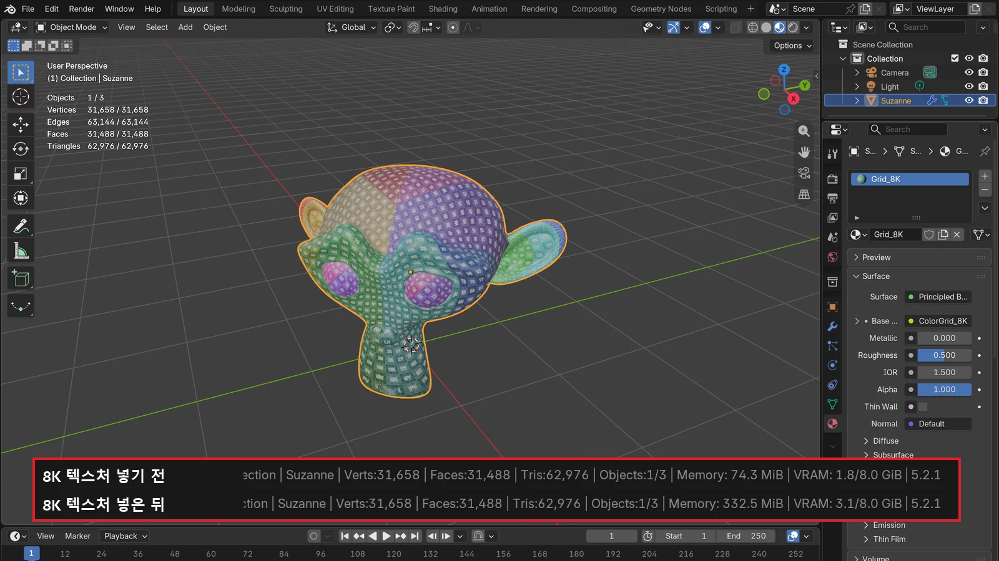Toggle snapping magnet
The image size is (999, 561).
(413, 27)
